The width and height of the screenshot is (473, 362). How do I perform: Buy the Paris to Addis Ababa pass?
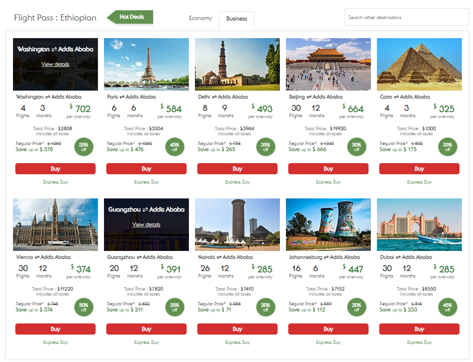click(146, 169)
